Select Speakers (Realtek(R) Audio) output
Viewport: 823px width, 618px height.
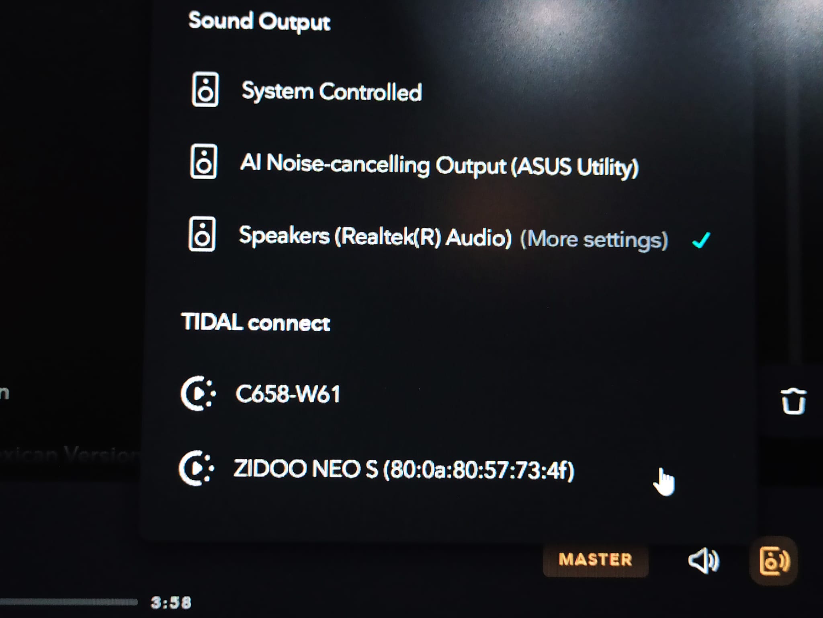375,236
